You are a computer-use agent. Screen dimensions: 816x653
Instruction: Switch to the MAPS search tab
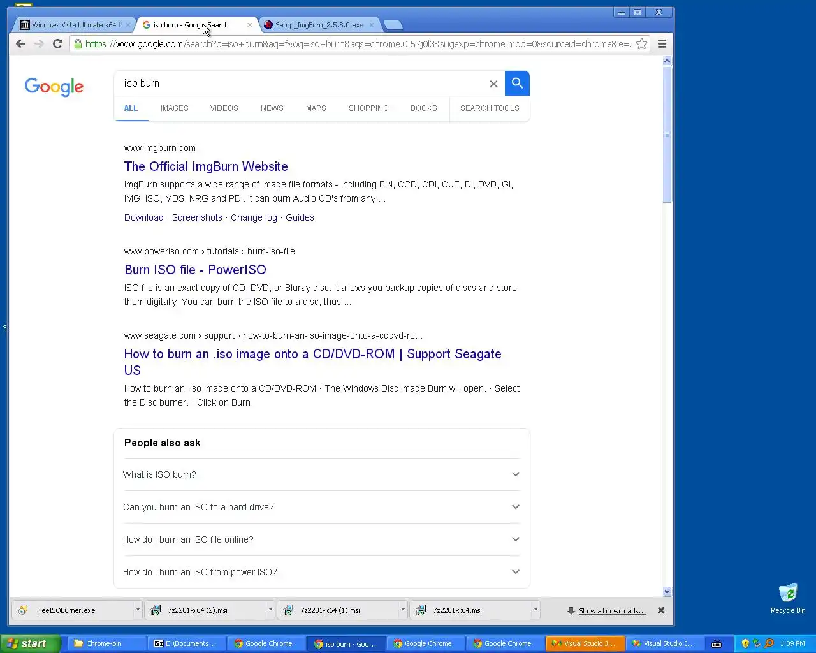[x=316, y=108]
